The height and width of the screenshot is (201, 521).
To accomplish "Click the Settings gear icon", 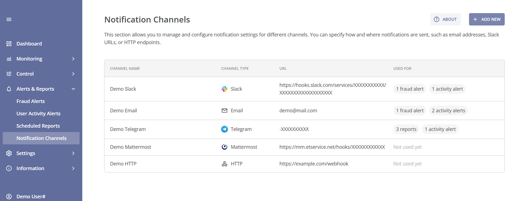I will coord(9,153).
